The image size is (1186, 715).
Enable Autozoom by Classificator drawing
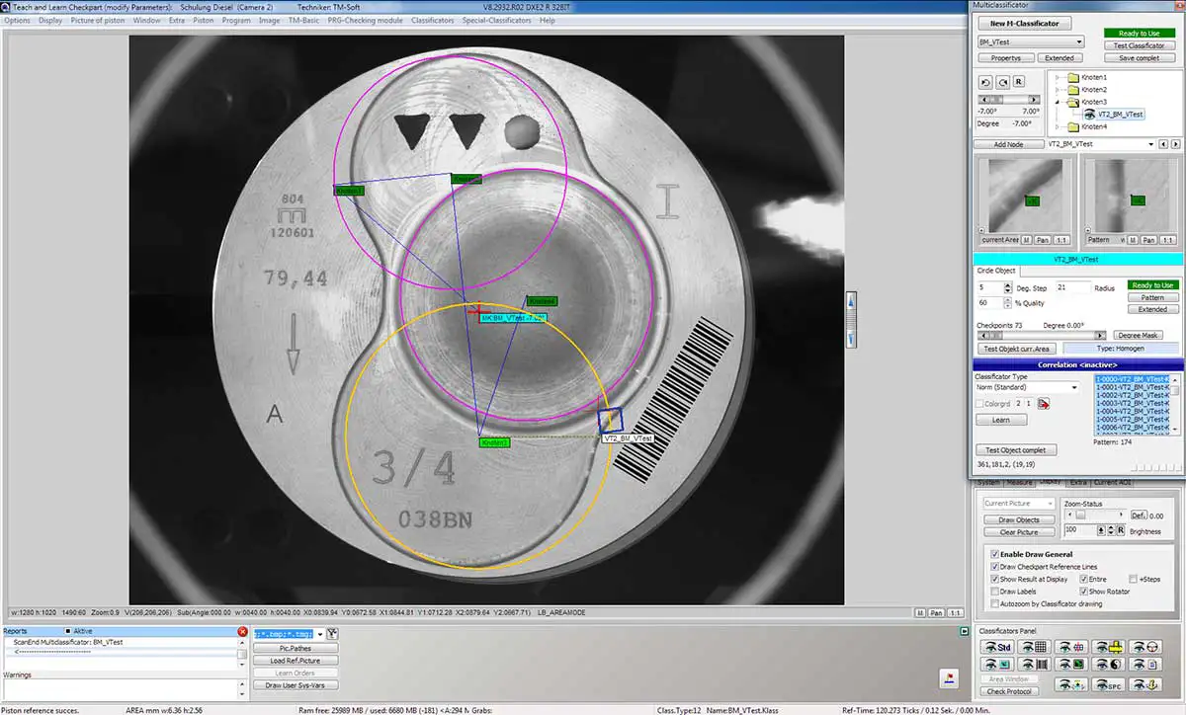point(994,603)
